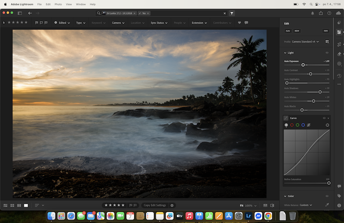
Task: Select the white RGB curve channel
Action: click(286, 125)
